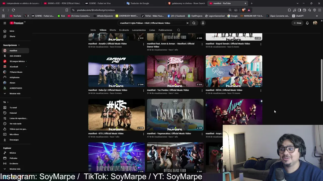Open options menu for KTS video

[144, 134]
